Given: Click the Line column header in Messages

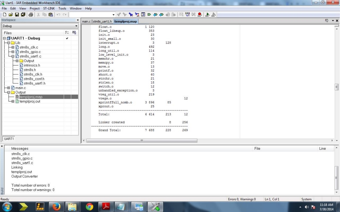Looking at the screenshot, I should pyautogui.click(x=322, y=148).
